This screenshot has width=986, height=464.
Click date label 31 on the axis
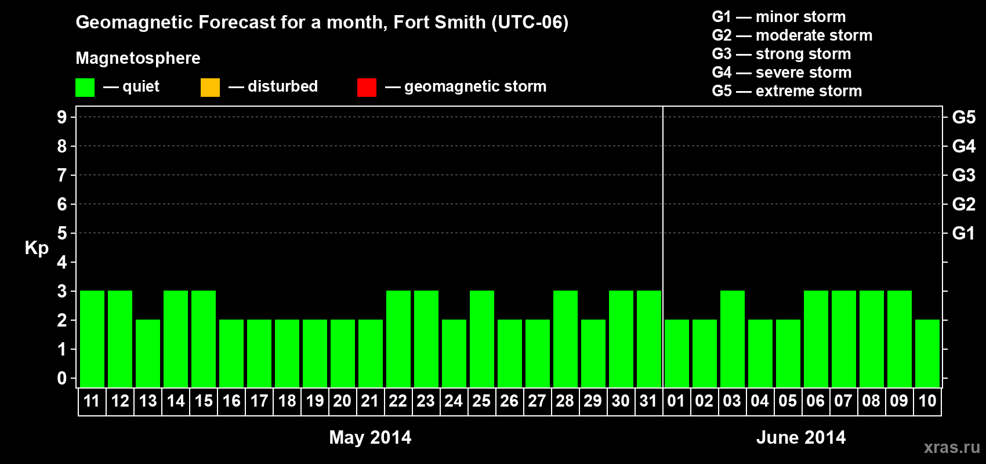(x=648, y=401)
